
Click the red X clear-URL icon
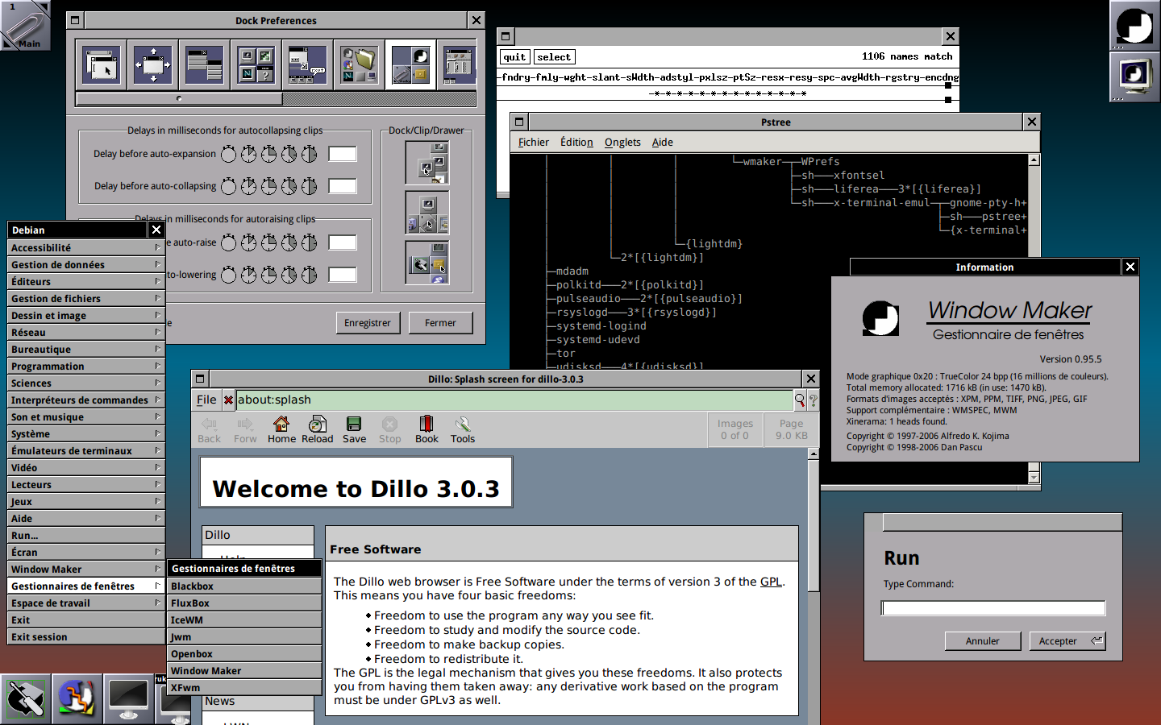click(228, 400)
